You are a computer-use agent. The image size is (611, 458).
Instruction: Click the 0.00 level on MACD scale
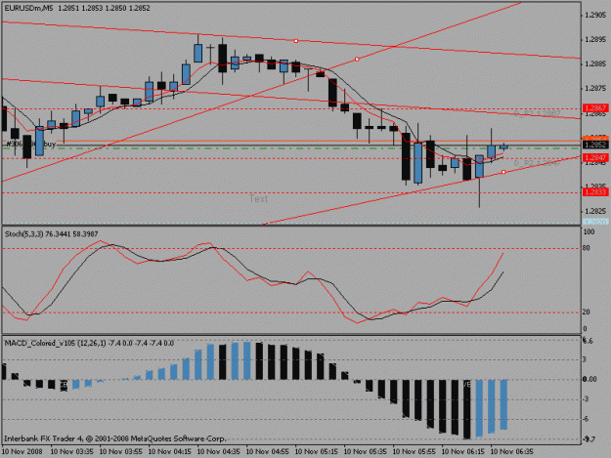(x=589, y=380)
